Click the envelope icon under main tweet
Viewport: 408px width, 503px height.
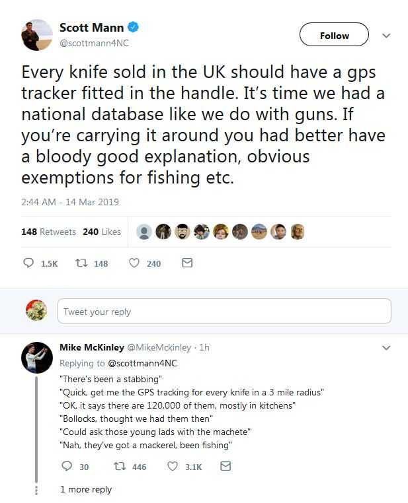(x=186, y=263)
